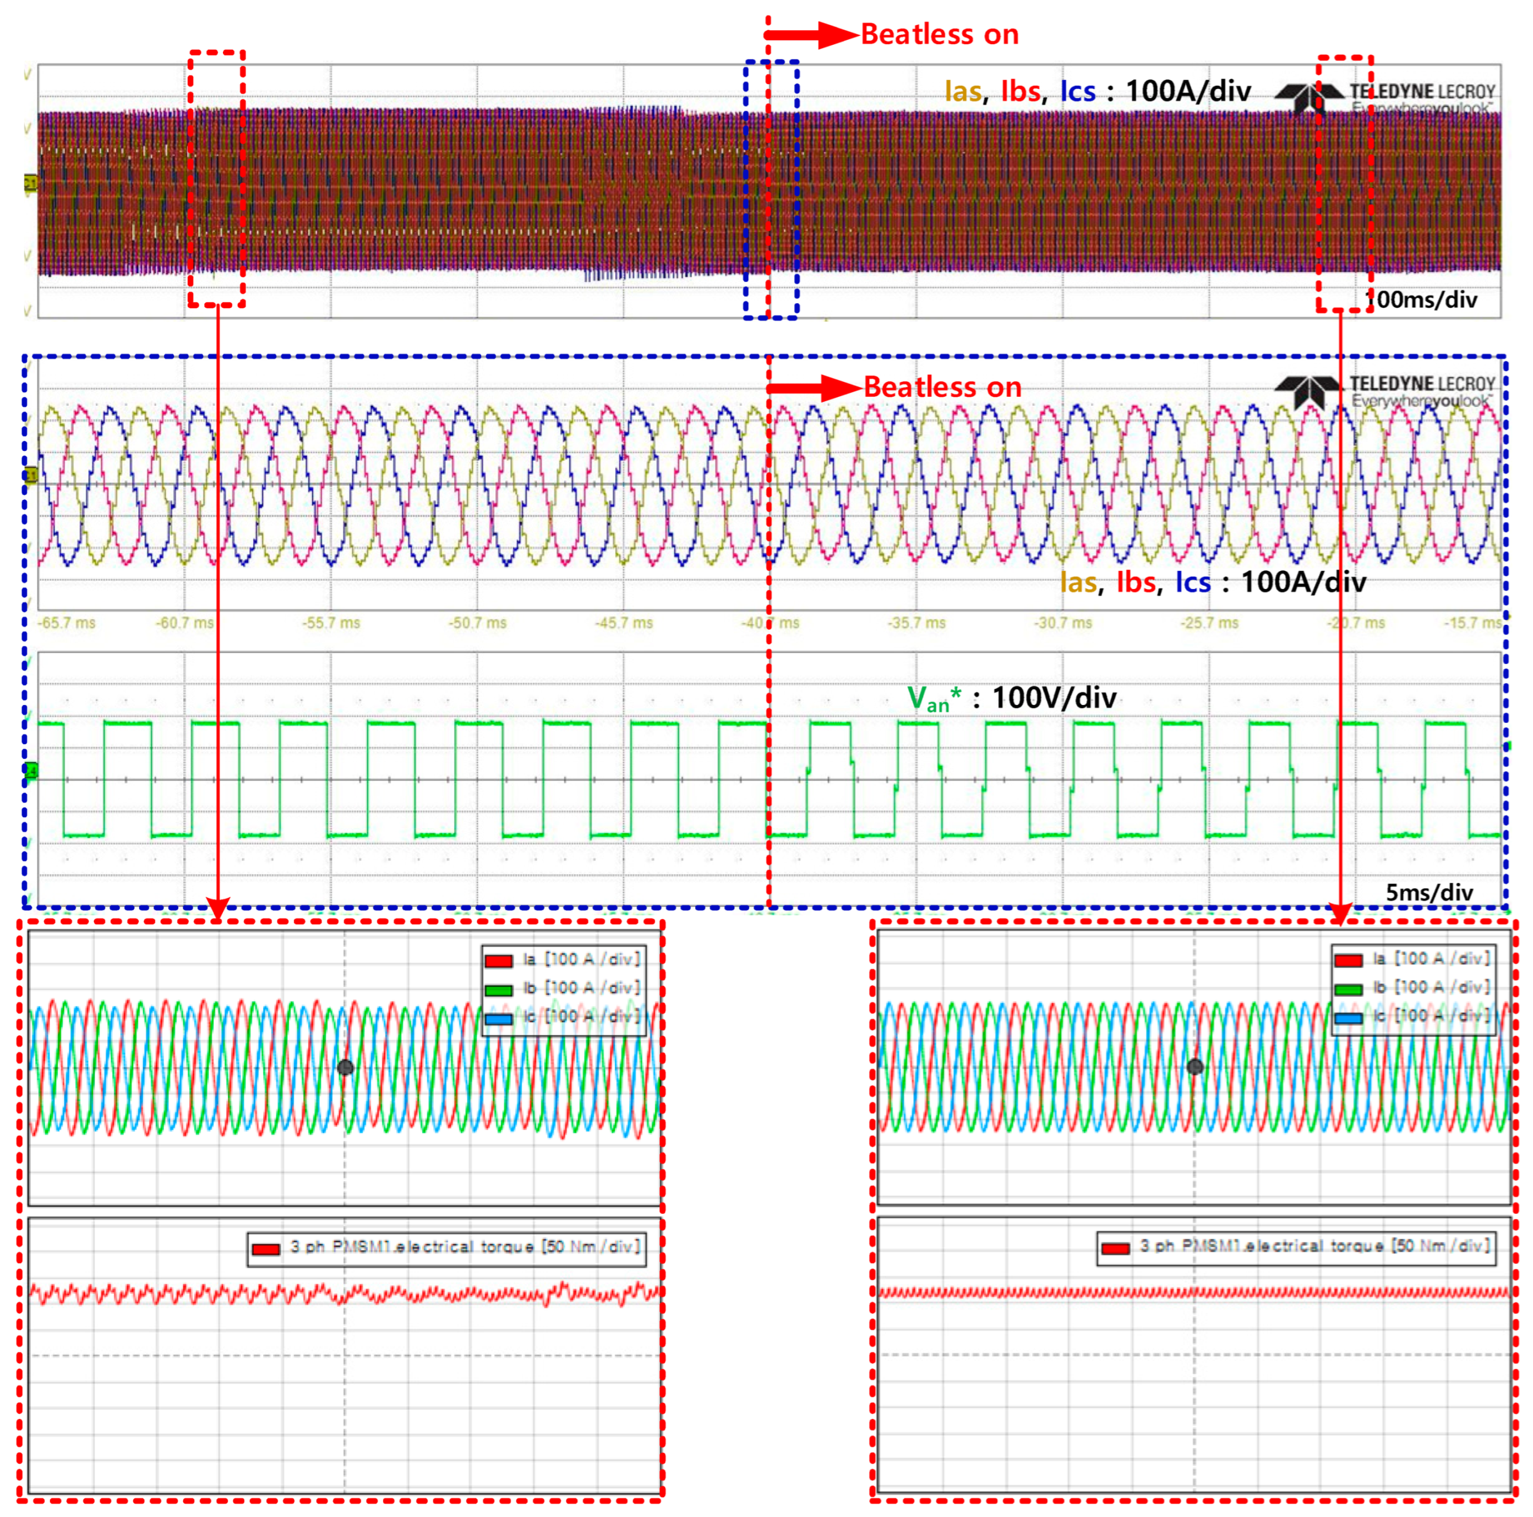Click the '5ms/div' timebase label

click(x=1429, y=892)
